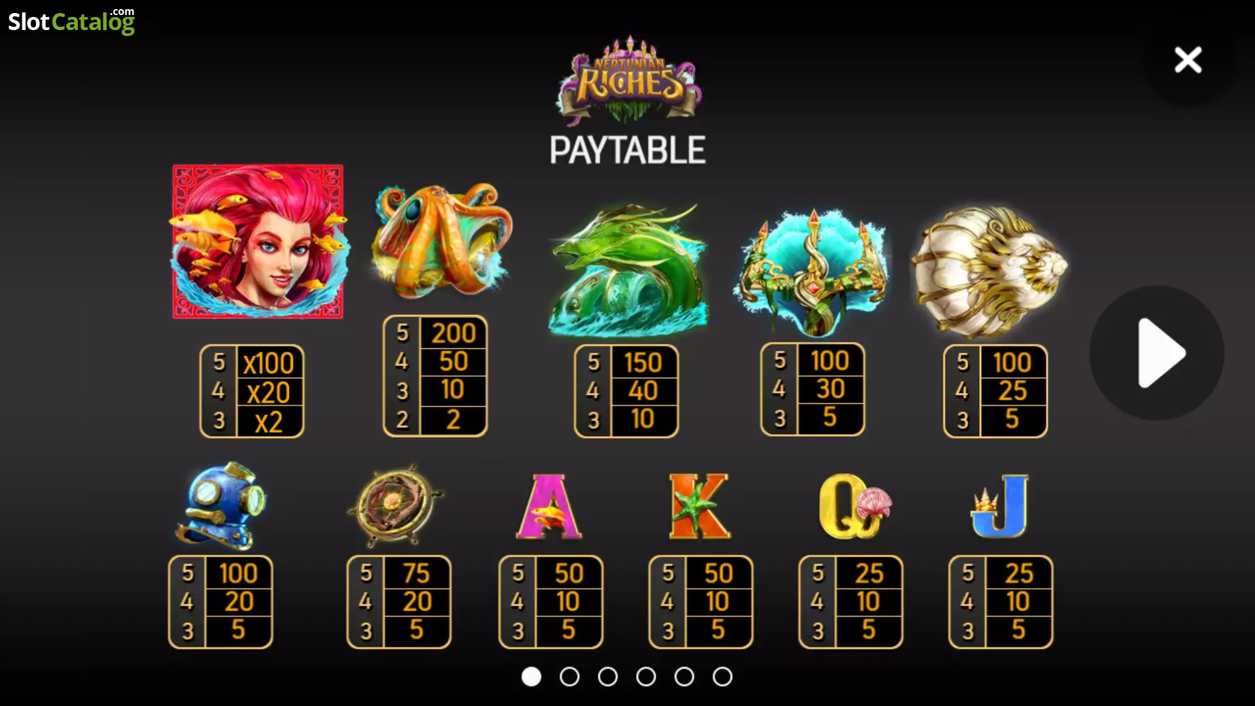
Task: Click the red-haired mermaid wild symbol
Action: [x=258, y=241]
